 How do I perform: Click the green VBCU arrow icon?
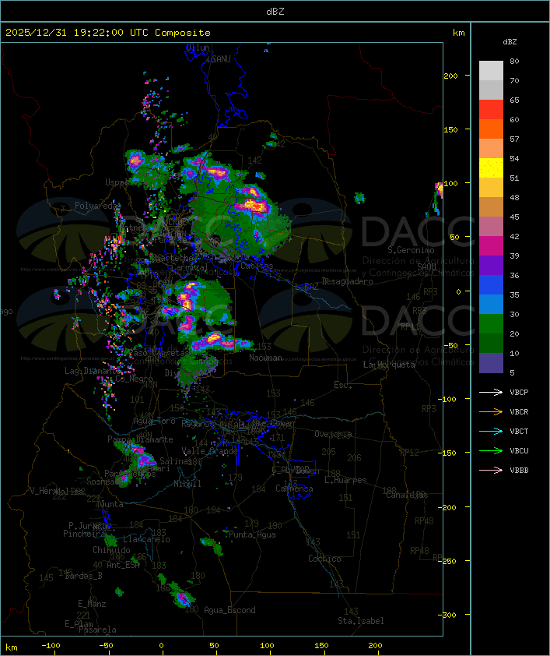point(491,450)
